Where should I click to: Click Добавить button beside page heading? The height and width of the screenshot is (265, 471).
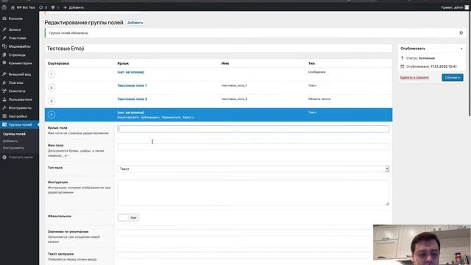point(135,23)
